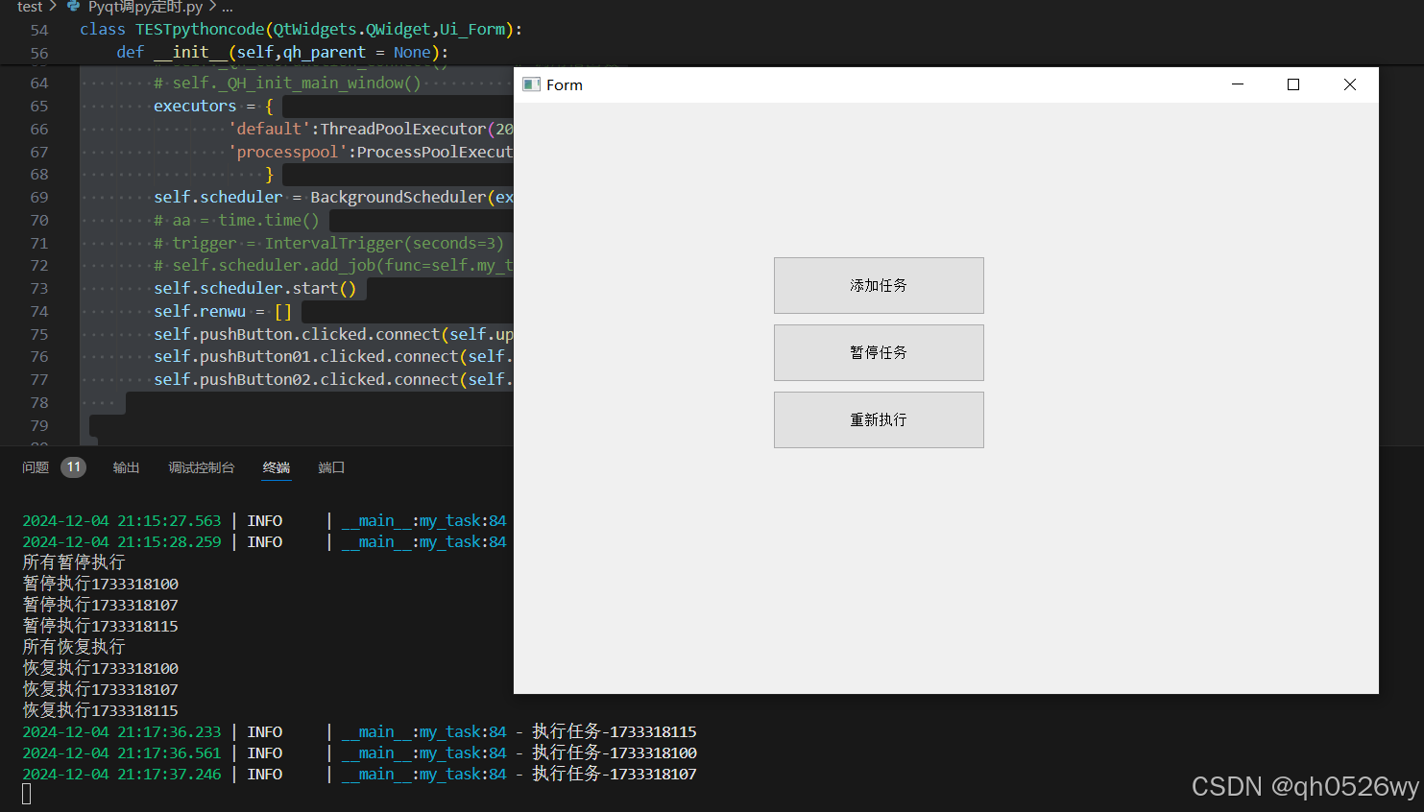Switch to the 输出 panel tab

click(x=126, y=467)
